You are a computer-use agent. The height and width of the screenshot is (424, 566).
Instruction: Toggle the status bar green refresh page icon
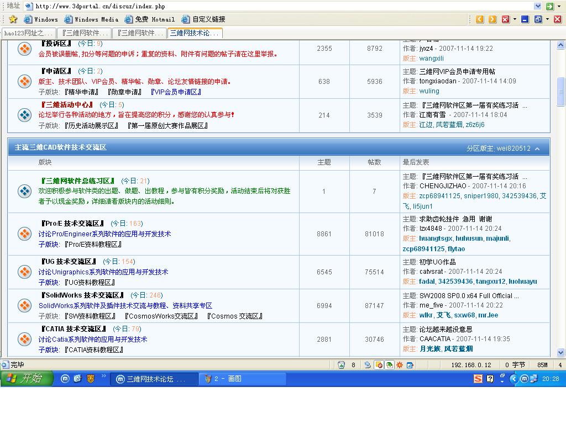(390, 365)
